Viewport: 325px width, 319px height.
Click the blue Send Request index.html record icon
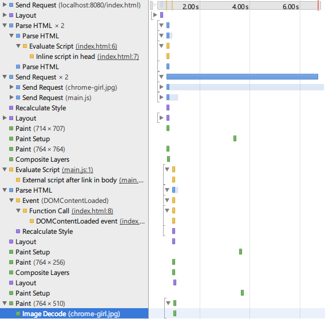tap(11, 5)
